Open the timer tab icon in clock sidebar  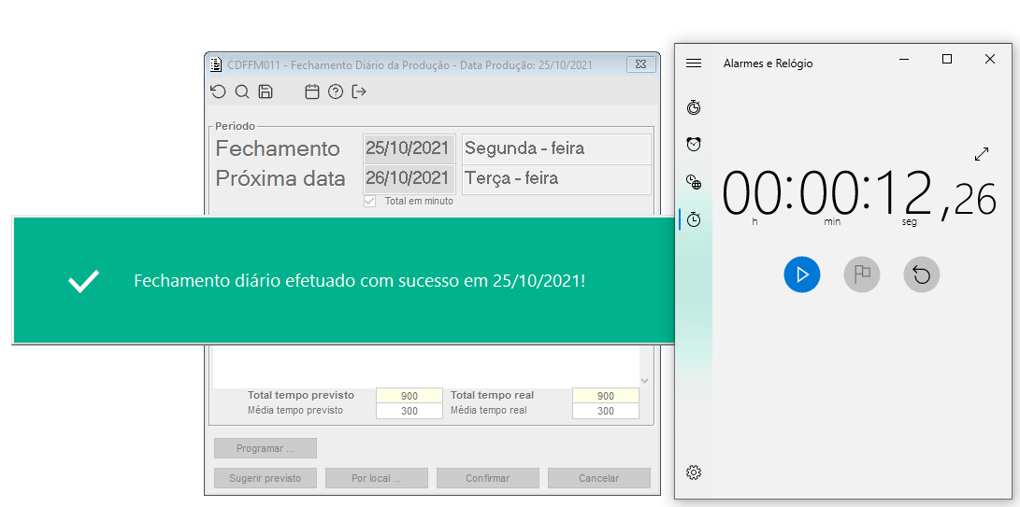coord(694,107)
